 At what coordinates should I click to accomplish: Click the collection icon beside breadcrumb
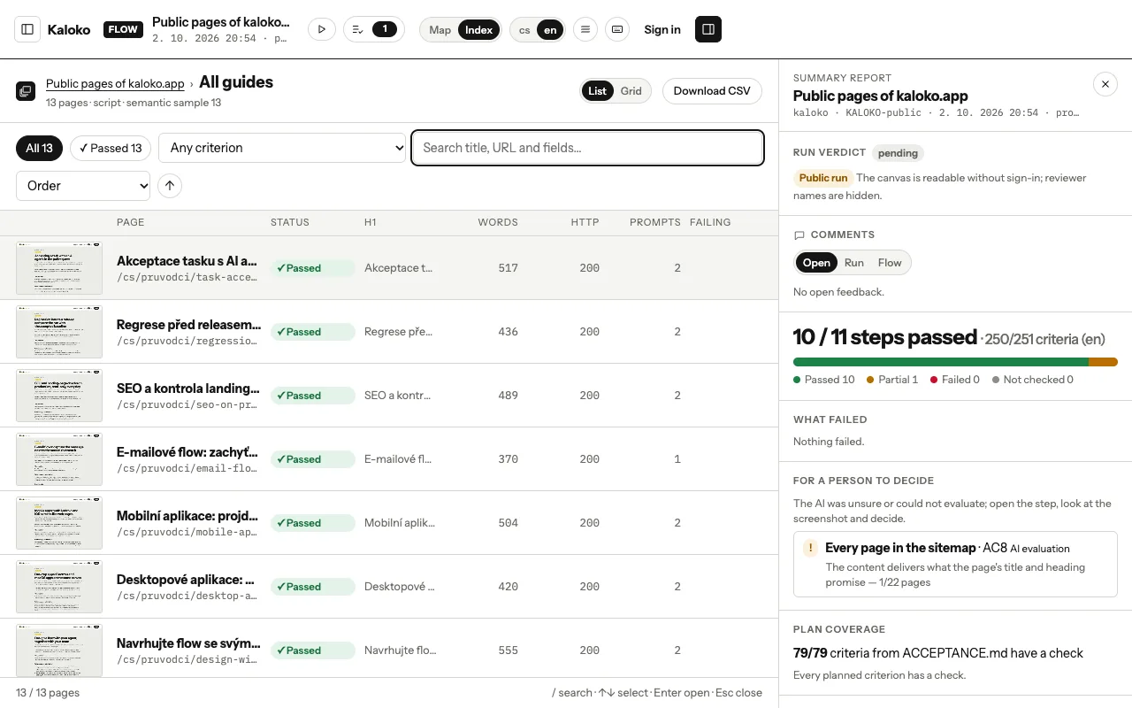26,90
